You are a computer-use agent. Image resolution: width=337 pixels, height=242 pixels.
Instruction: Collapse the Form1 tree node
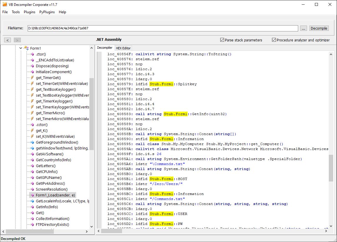coord(21,48)
